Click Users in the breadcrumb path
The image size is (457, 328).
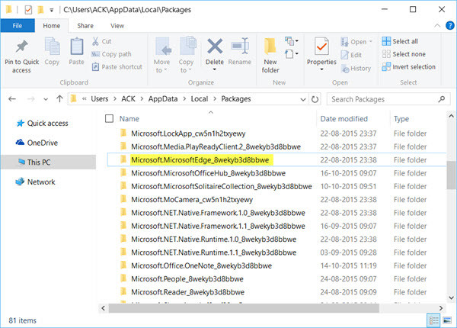tap(99, 99)
